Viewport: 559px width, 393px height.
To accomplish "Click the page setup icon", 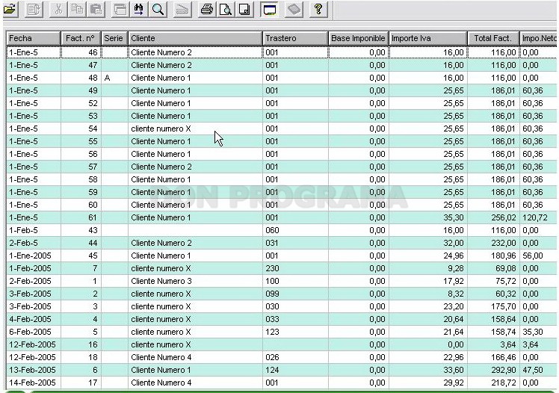I will pyautogui.click(x=245, y=9).
